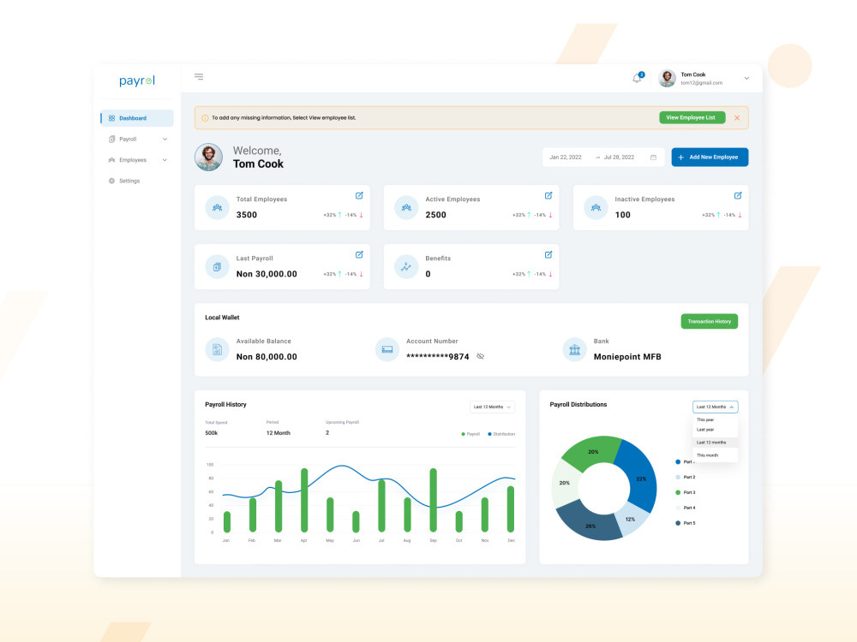Expand the Tom Cook account dropdown arrow

[x=746, y=79]
